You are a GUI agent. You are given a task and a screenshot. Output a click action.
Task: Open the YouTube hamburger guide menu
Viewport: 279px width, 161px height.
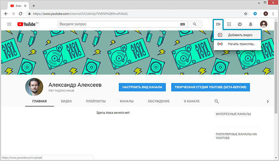click(9, 24)
